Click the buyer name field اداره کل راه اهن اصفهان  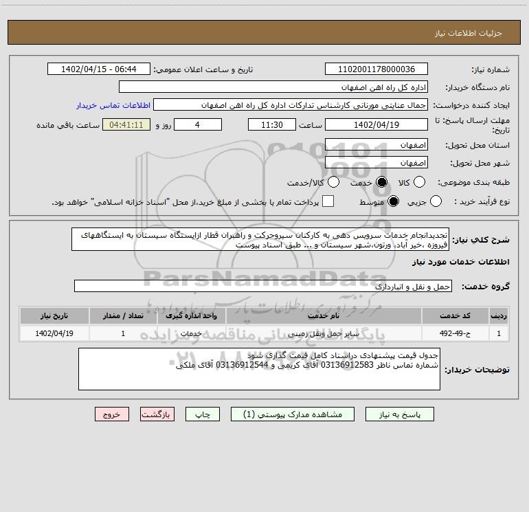[x=273, y=87]
